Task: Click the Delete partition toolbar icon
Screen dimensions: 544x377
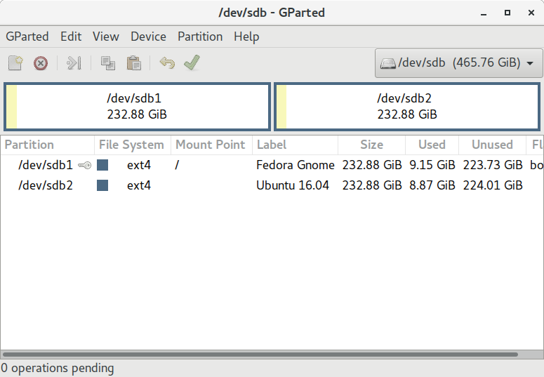Action: pyautogui.click(x=41, y=63)
